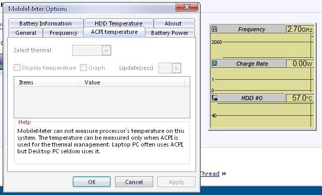Switch to the HDD Temperature tab
This screenshot has height=195, width=322.
[x=119, y=23]
